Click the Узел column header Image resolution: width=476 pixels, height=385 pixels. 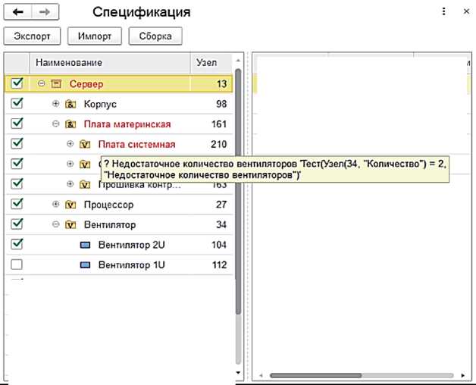click(209, 62)
